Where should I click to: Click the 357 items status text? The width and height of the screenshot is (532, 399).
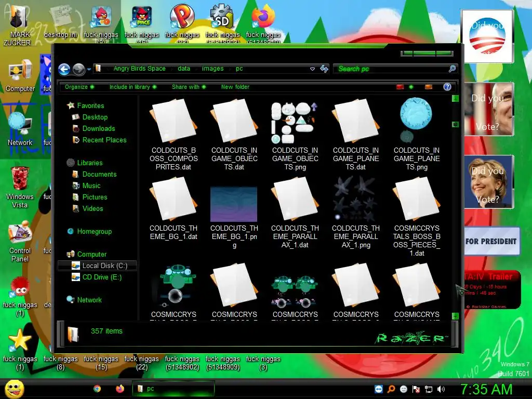pos(107,331)
